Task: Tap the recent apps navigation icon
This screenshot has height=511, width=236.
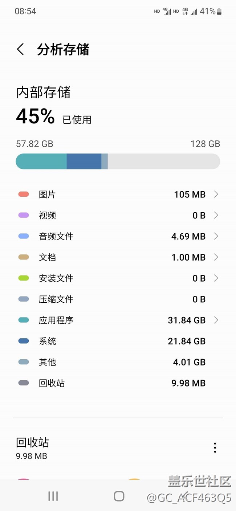Action: [53, 496]
